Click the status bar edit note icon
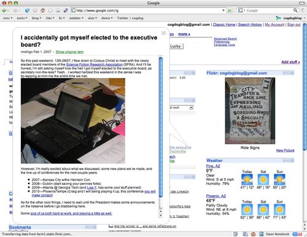The width and height of the screenshot is (307, 237). point(236,234)
